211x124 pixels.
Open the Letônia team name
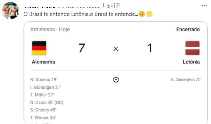pos(191,62)
